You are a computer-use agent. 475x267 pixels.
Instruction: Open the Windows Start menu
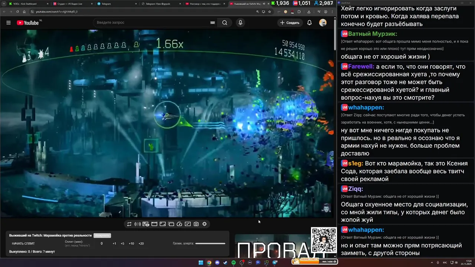(201, 263)
